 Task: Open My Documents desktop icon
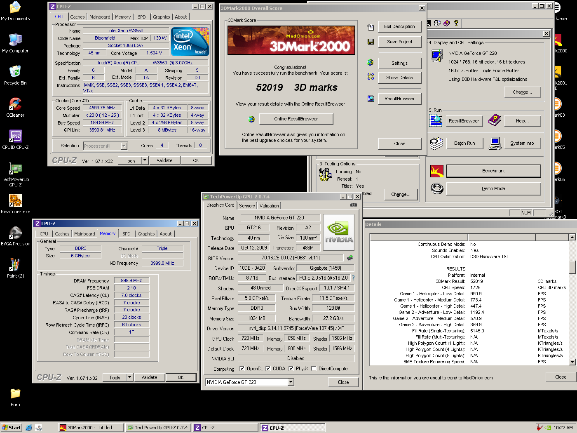[x=15, y=11]
